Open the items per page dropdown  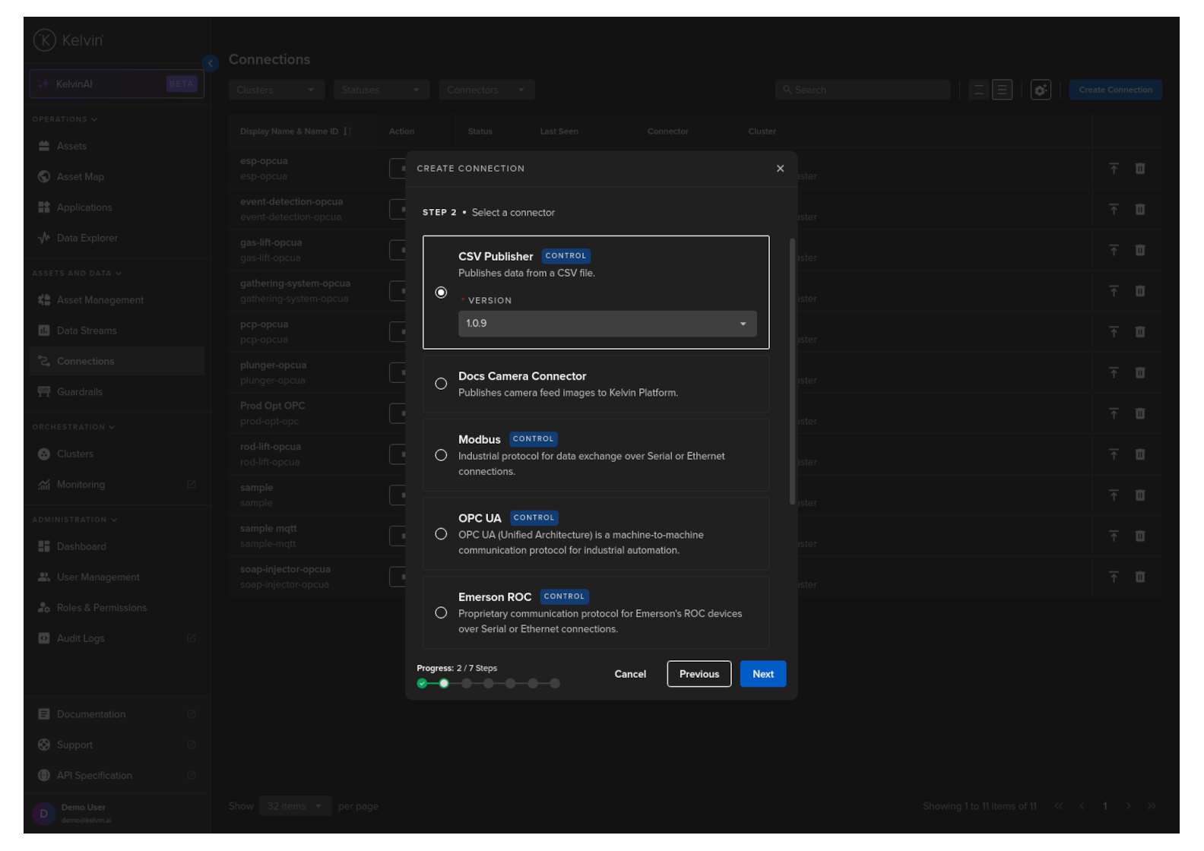coord(294,806)
